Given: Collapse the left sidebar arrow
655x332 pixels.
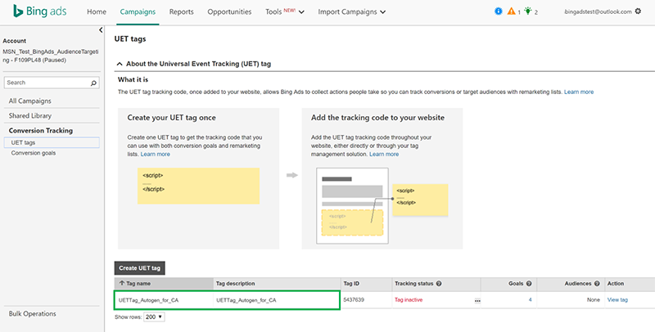Looking at the screenshot, I should (101, 30).
